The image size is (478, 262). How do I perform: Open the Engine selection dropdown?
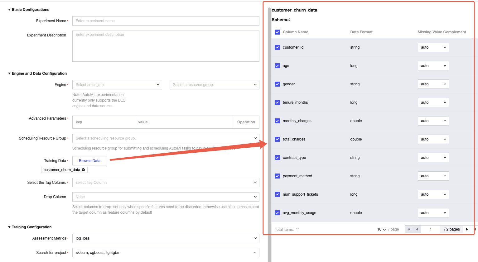coord(117,85)
